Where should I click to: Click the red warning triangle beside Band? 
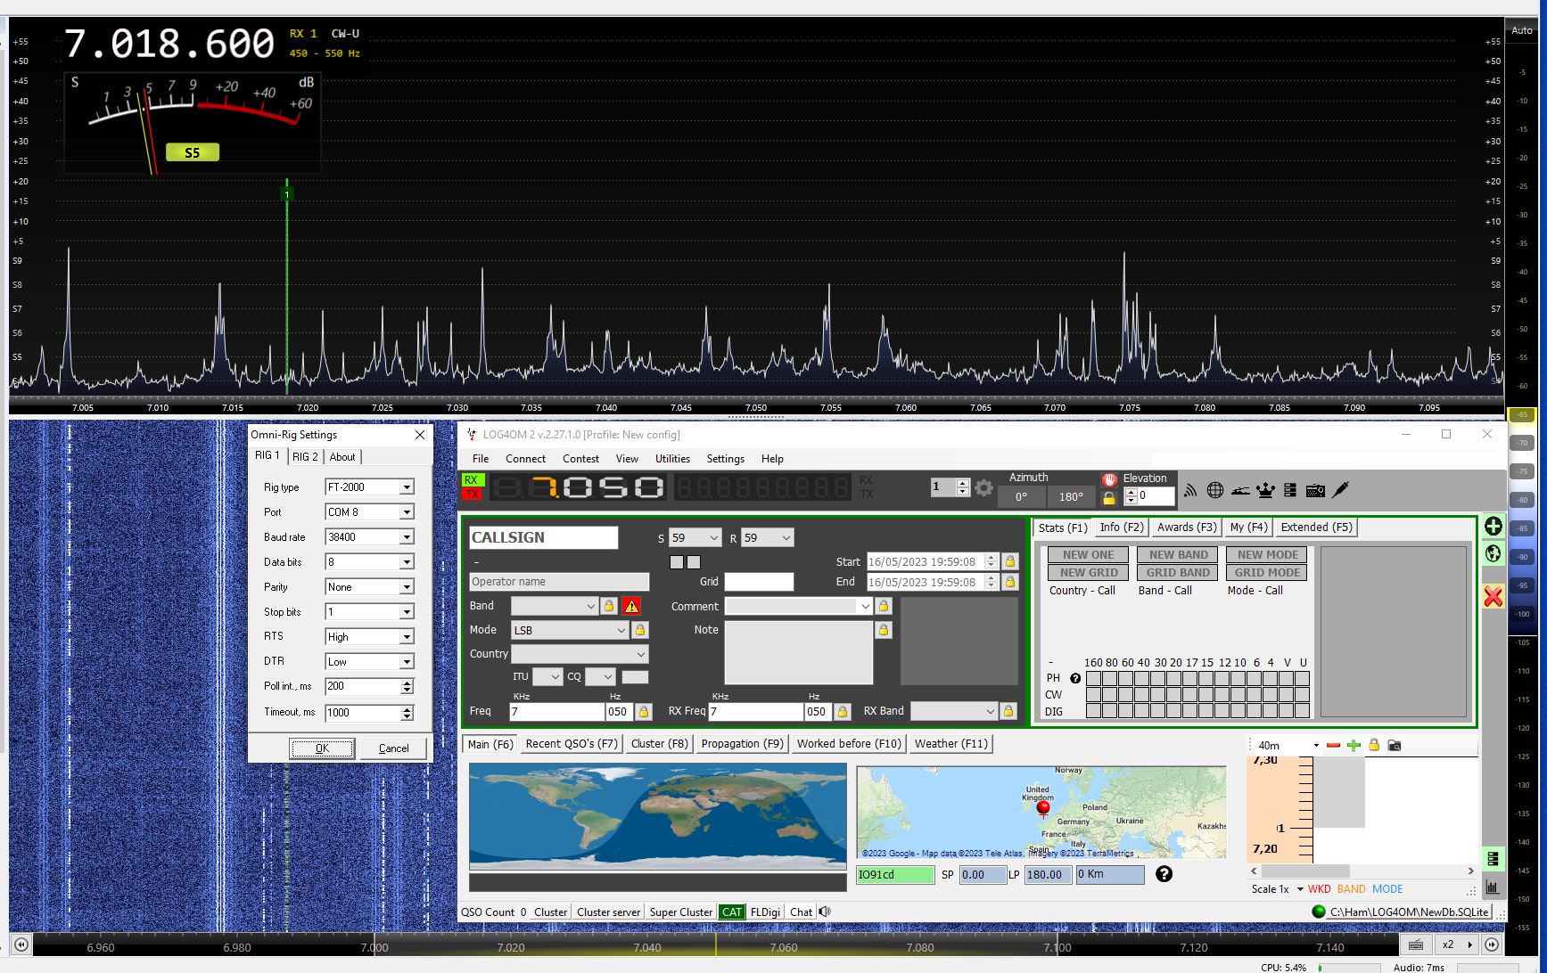[631, 606]
